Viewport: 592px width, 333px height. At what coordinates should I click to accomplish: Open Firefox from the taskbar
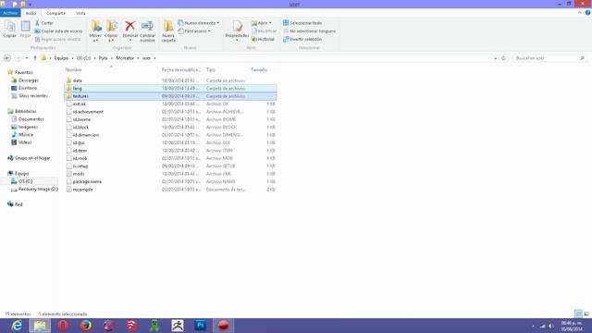86,325
